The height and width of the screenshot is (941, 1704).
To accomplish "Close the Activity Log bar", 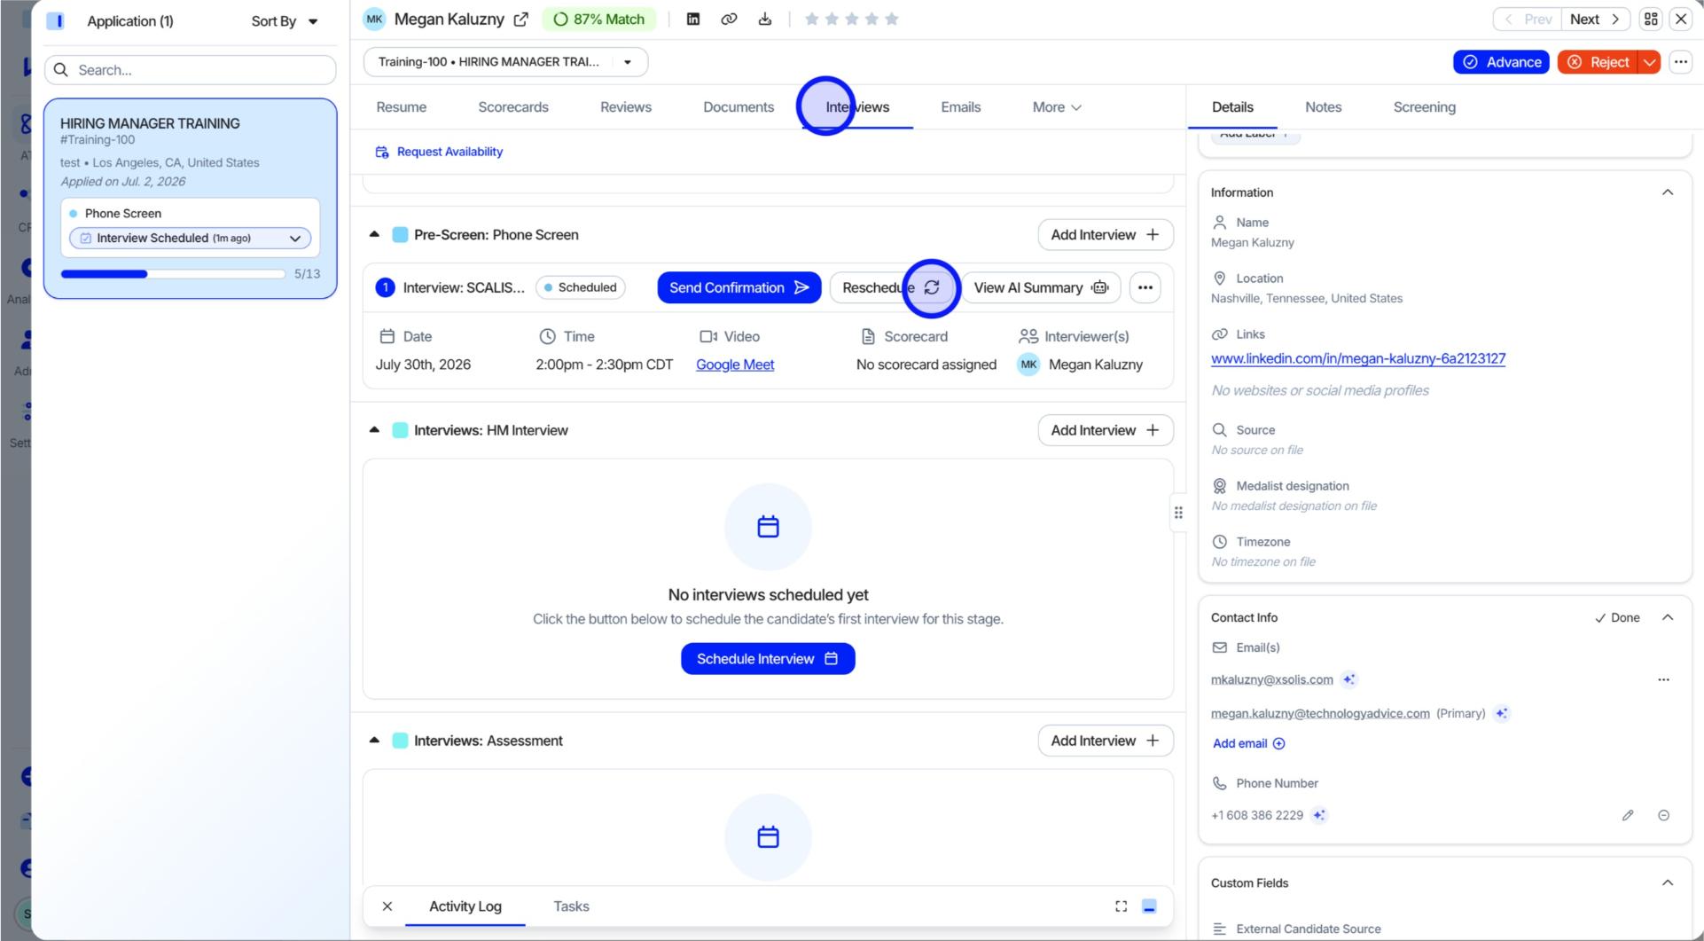I will pyautogui.click(x=387, y=906).
